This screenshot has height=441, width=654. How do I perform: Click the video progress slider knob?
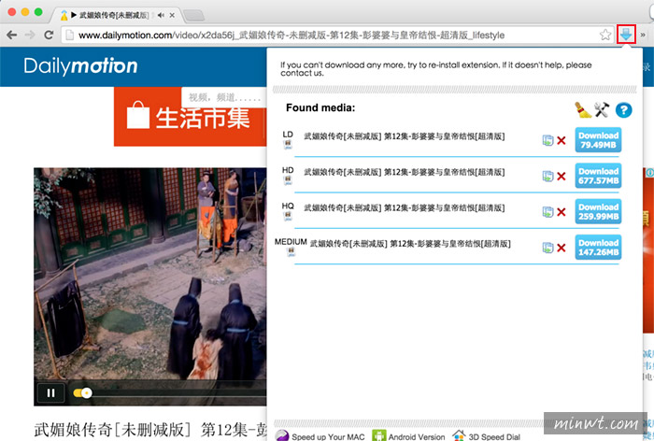tap(86, 393)
